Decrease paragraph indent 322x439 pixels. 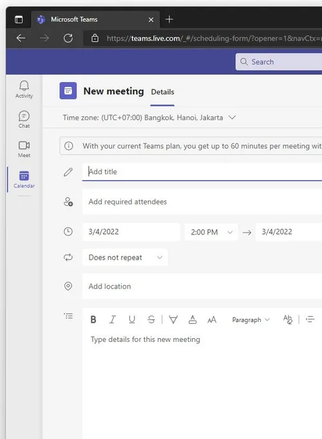[310, 319]
